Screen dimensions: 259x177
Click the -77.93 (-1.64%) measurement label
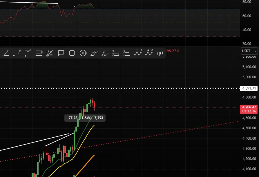click(85, 118)
